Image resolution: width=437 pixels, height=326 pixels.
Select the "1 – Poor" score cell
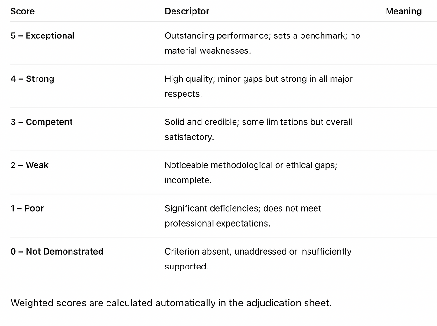click(x=27, y=208)
